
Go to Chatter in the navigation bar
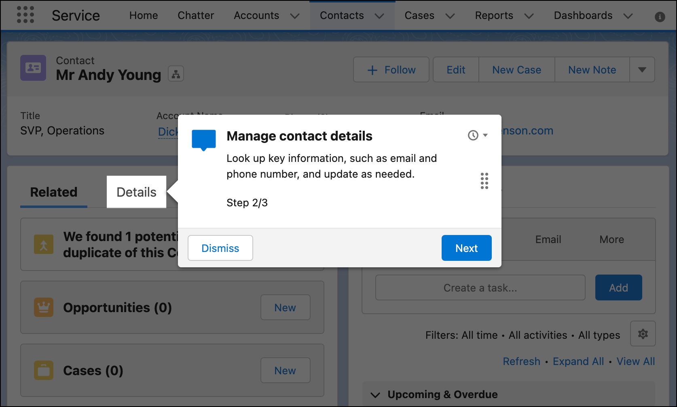coord(196,15)
